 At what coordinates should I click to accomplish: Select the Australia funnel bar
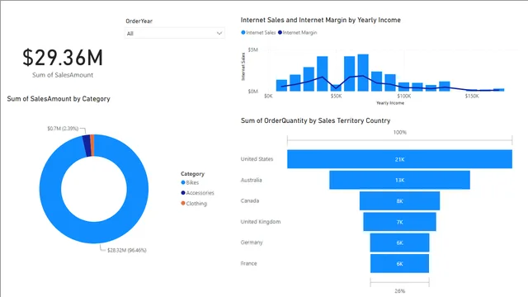399,180
